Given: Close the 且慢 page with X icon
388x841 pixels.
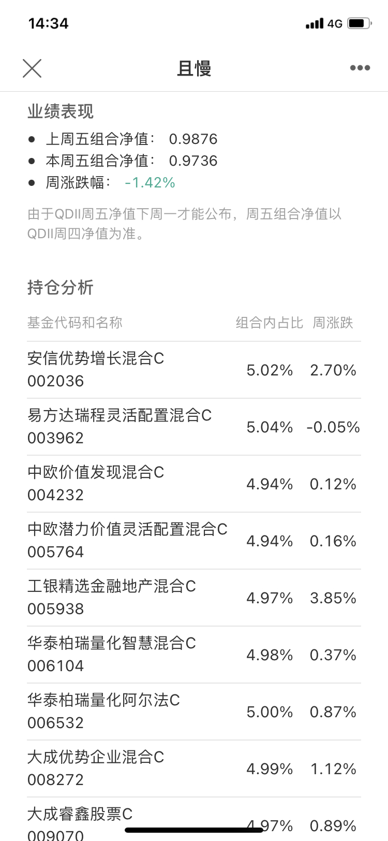Looking at the screenshot, I should [32, 68].
